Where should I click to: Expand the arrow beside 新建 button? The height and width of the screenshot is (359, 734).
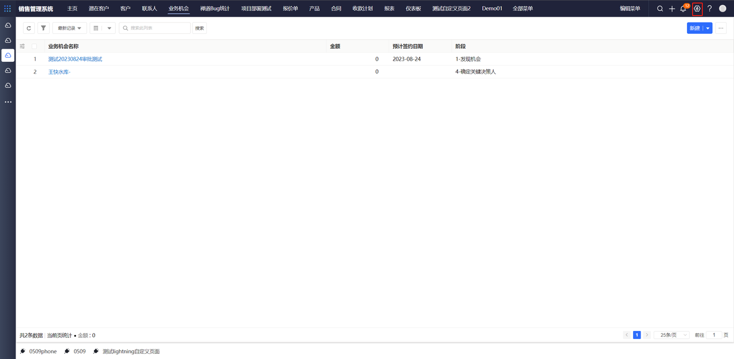[708, 28]
